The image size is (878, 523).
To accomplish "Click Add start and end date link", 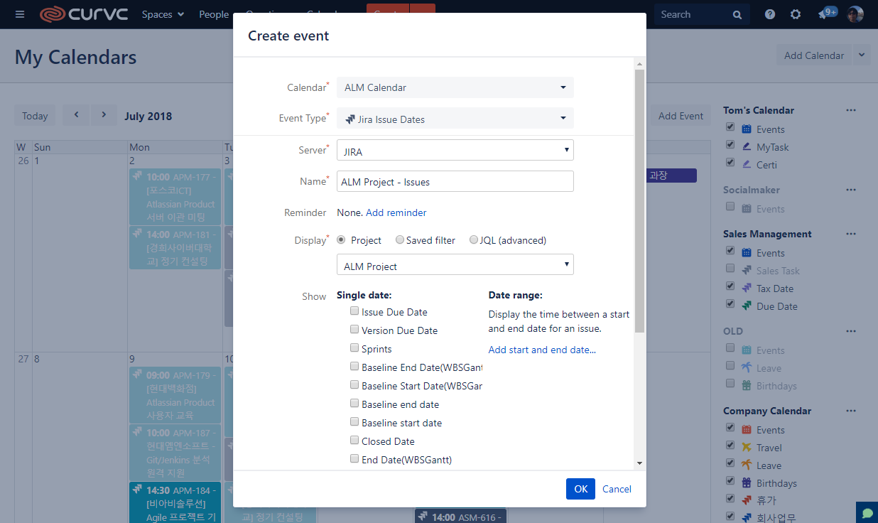I will [x=542, y=350].
